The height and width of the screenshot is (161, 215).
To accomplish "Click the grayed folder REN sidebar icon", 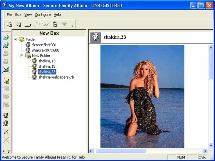I will (x=6, y=97).
